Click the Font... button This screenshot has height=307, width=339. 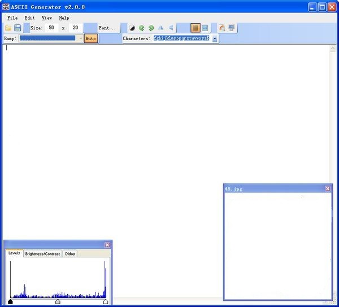[107, 28]
